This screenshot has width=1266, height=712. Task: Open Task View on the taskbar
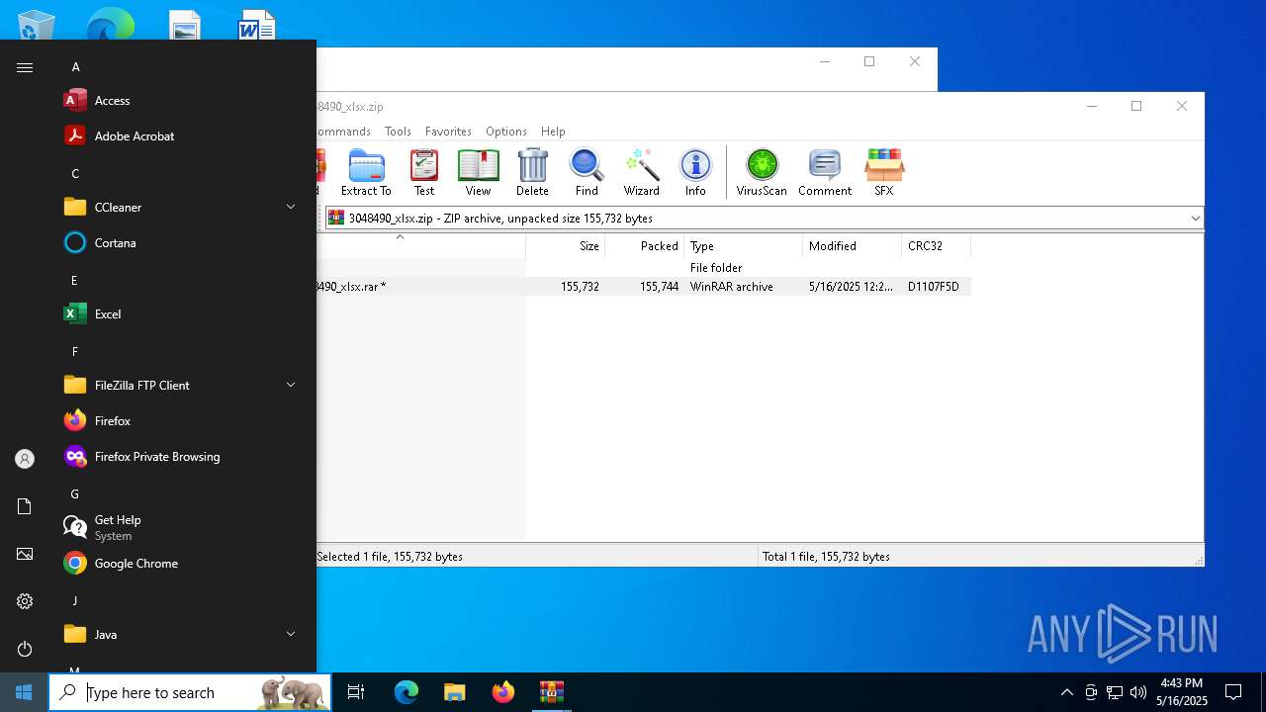(356, 692)
